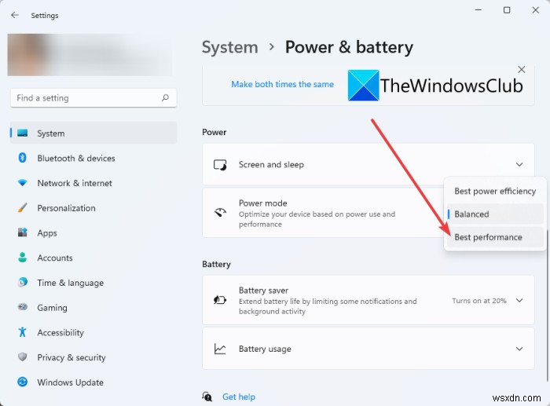Click the Accounts person icon
The image size is (550, 406).
pyautogui.click(x=23, y=258)
